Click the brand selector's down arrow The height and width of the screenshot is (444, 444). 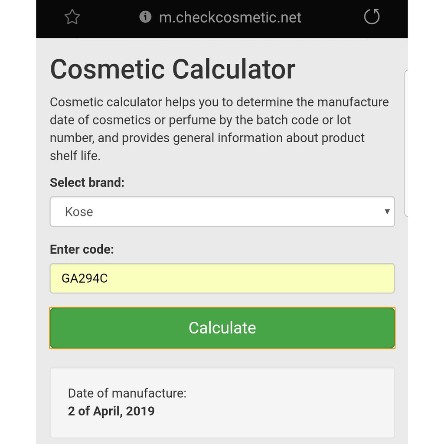point(387,212)
